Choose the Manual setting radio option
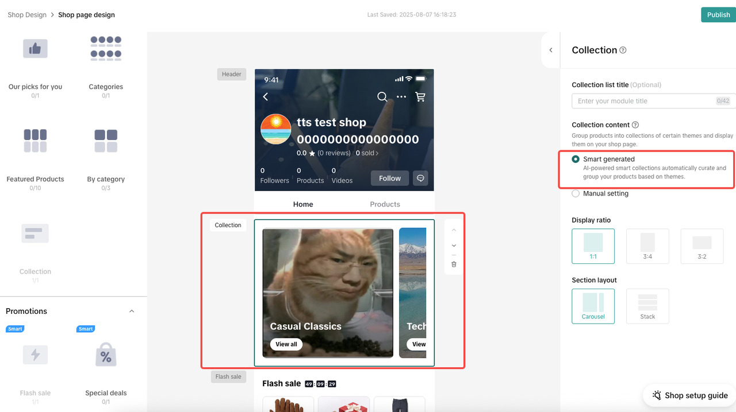 (576, 194)
